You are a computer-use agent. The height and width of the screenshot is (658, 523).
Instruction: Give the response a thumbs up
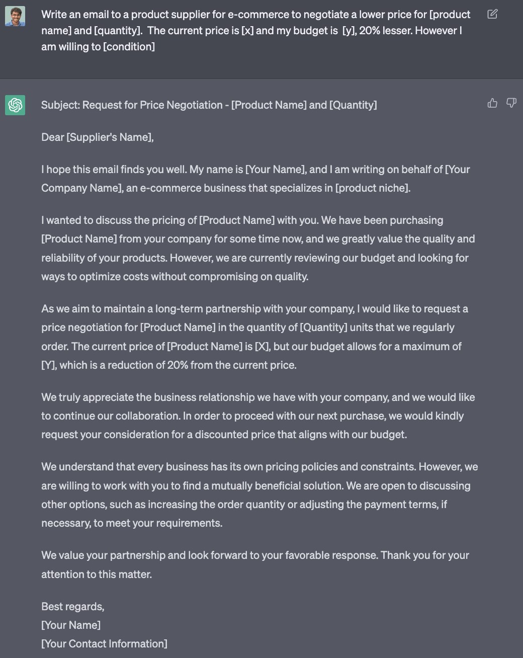492,103
